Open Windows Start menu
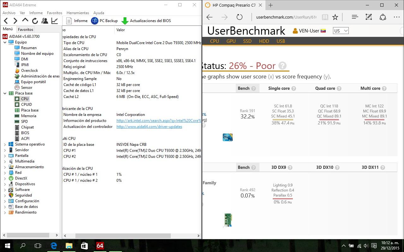404x252 pixels. click(x=8, y=246)
